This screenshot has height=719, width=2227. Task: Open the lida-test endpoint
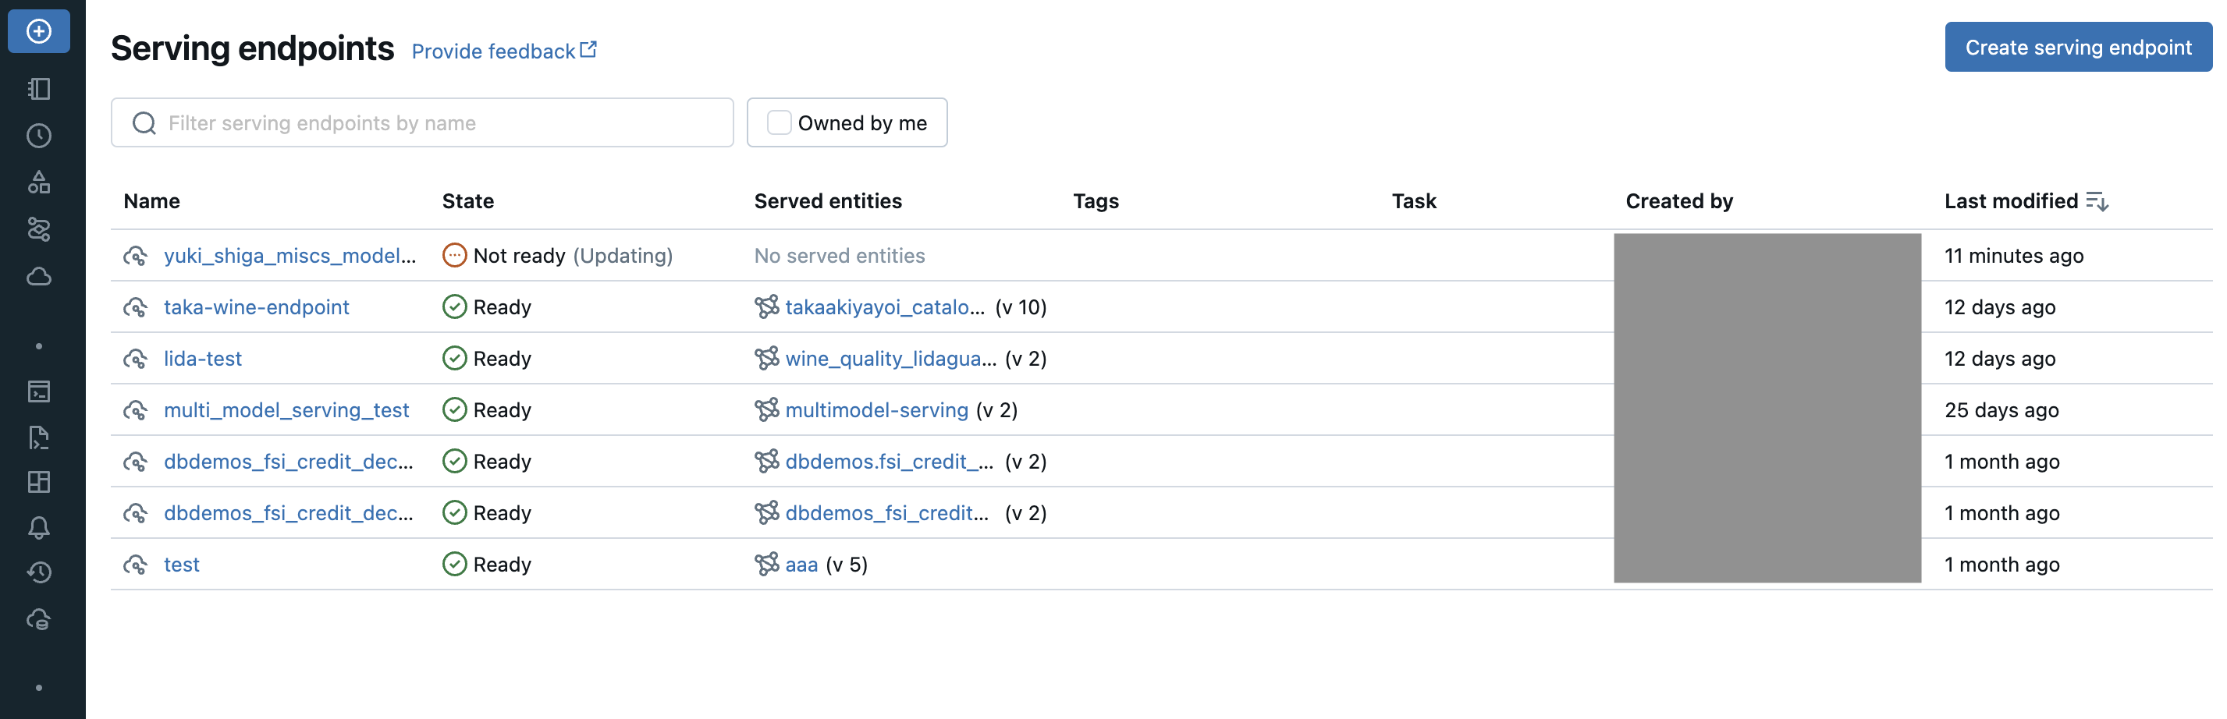pyautogui.click(x=202, y=359)
